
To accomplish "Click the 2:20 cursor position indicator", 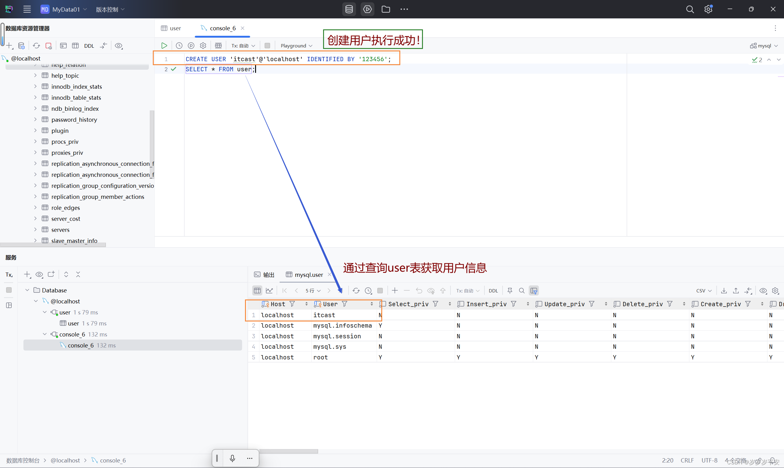I will pyautogui.click(x=668, y=460).
